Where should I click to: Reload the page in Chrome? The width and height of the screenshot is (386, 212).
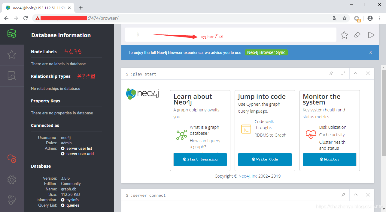[x=26, y=18]
